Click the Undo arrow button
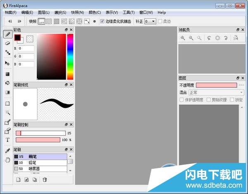The image size is (248, 194). [10, 21]
